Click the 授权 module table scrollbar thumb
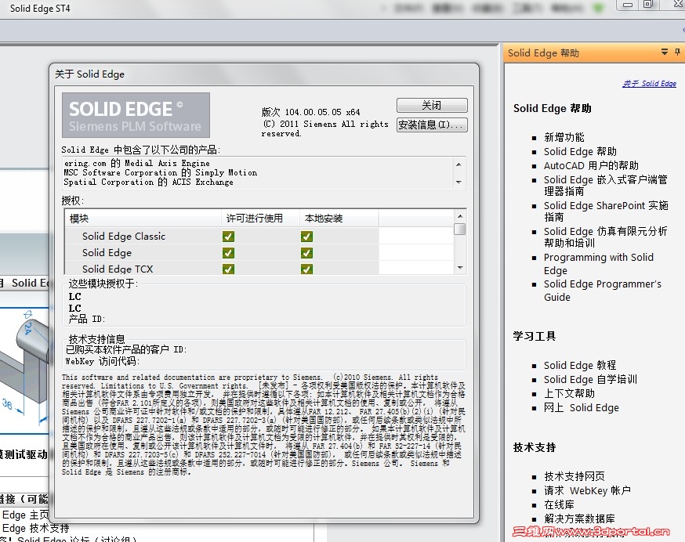The image size is (685, 542). [459, 229]
